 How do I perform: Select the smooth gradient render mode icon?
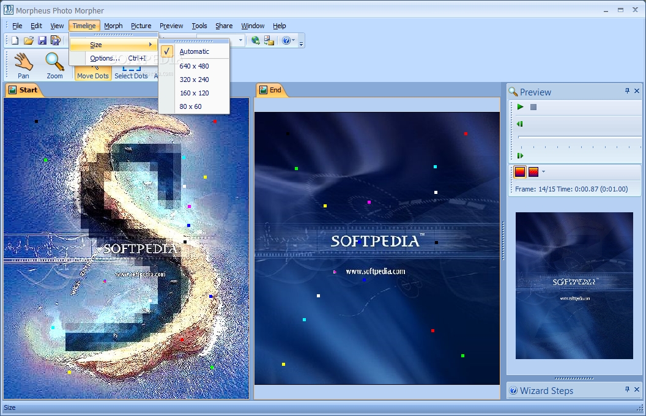(520, 172)
